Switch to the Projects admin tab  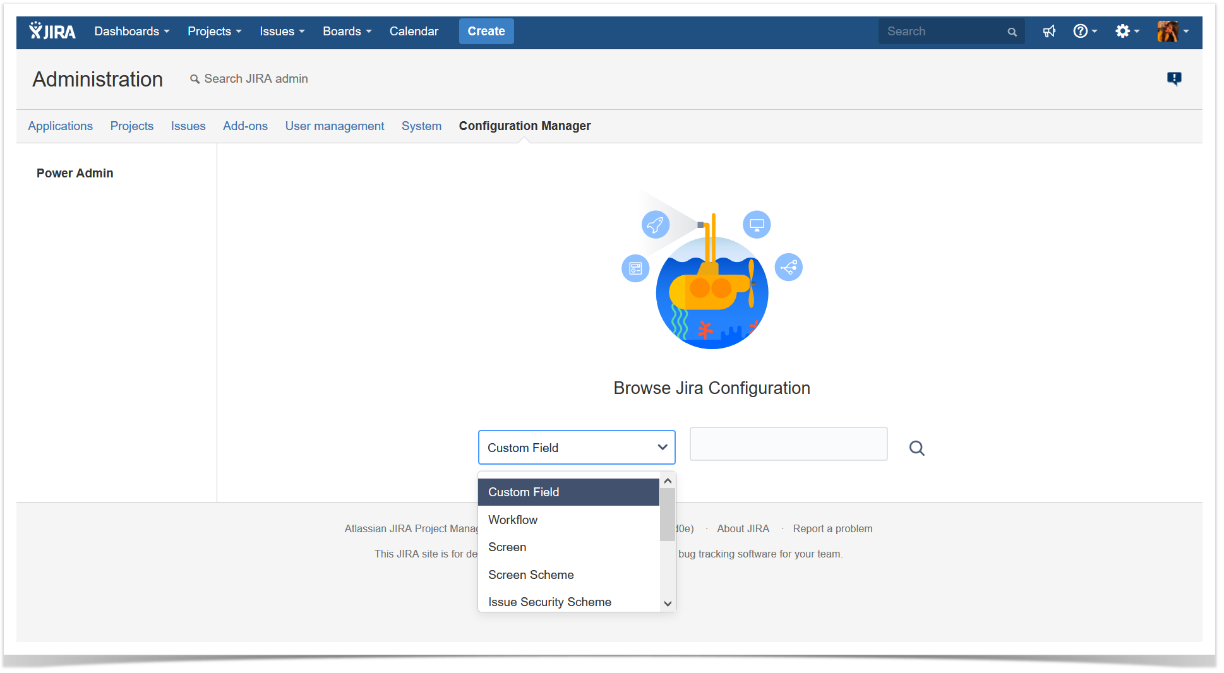[132, 126]
